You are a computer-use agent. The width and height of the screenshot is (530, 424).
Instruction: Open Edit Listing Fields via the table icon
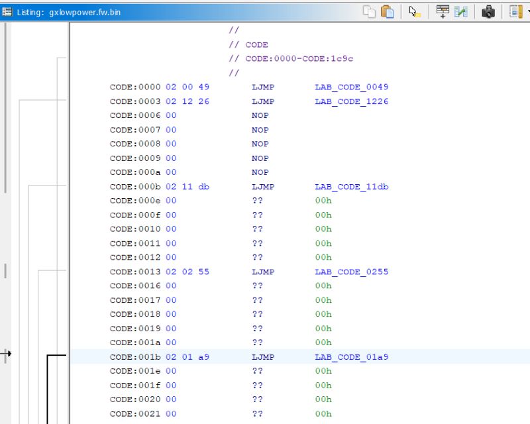click(443, 11)
